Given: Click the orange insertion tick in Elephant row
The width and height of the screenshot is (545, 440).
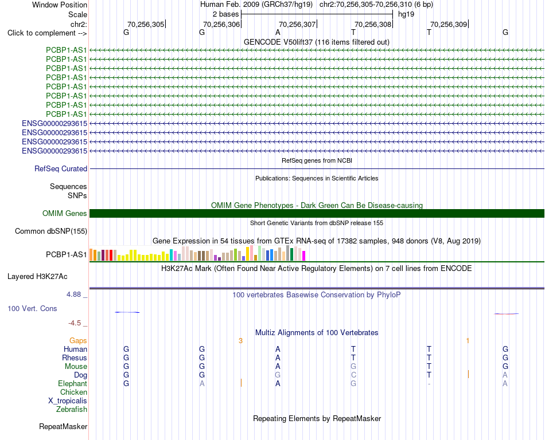Looking at the screenshot, I should click(241, 383).
